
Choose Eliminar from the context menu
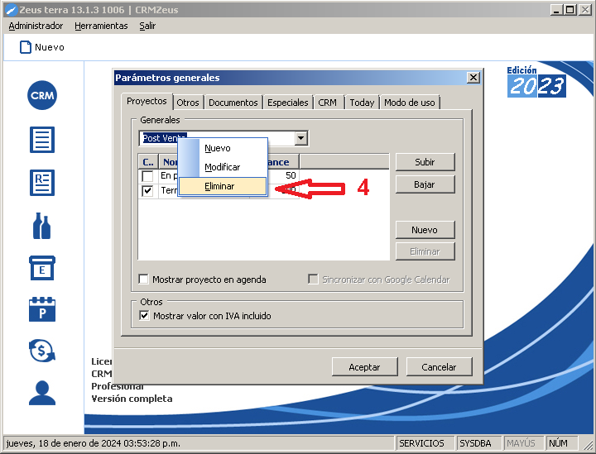pyautogui.click(x=219, y=187)
